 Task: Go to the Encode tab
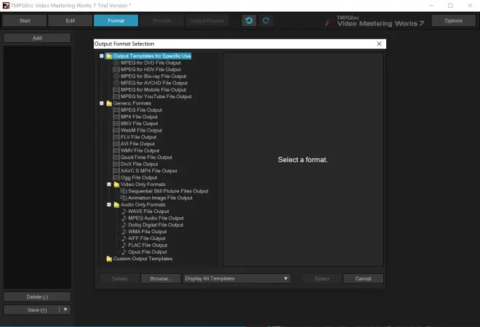(x=161, y=20)
